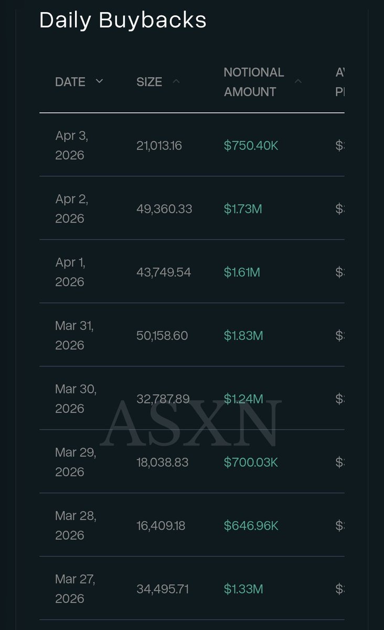
Task: Click the 43,749.54 size value
Action: (164, 272)
